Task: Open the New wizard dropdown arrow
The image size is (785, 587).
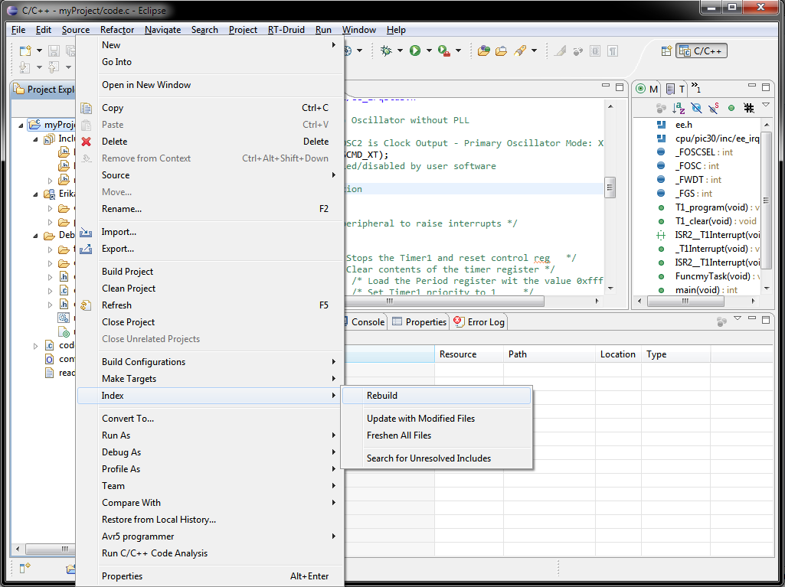Action: coord(39,51)
